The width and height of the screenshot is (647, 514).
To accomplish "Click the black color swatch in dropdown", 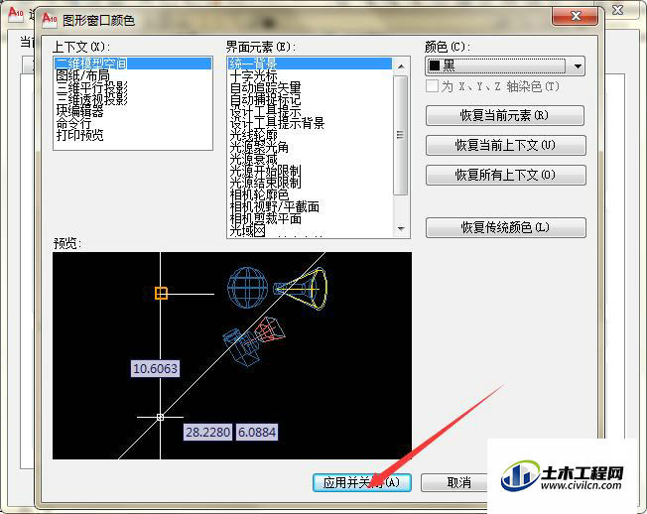I will coord(434,65).
